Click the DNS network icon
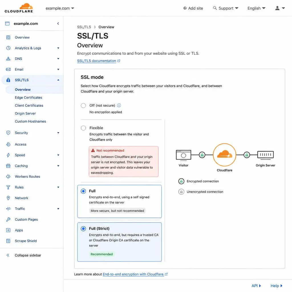The image size is (292, 292). coord(8,59)
